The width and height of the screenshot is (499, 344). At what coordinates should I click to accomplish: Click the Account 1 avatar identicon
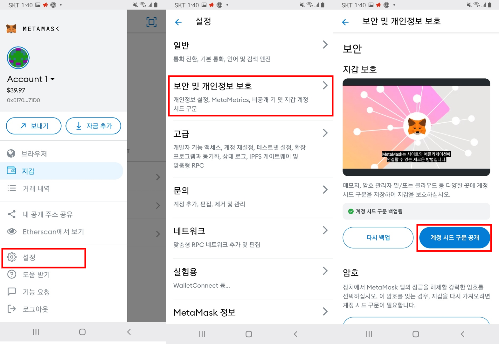click(18, 58)
